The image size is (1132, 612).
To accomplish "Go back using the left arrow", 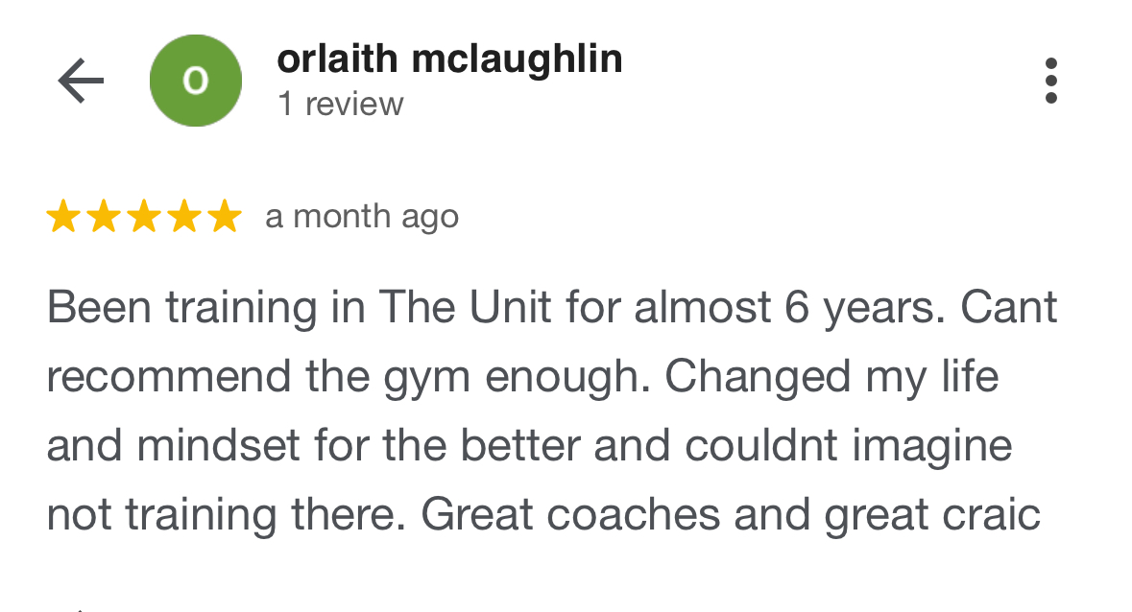I will point(81,81).
